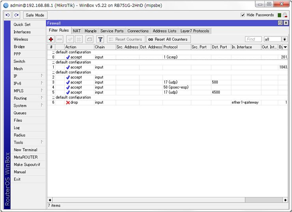
Task: Toggle Hide Passwords checkbox
Action: point(243,15)
